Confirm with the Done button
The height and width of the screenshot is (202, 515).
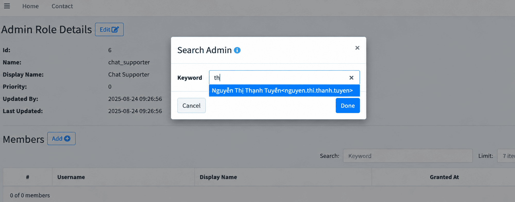coord(348,105)
